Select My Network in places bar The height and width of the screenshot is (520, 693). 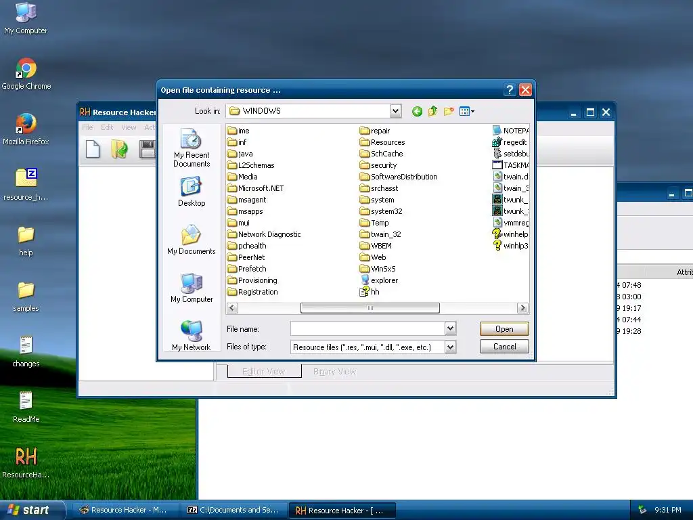(192, 336)
